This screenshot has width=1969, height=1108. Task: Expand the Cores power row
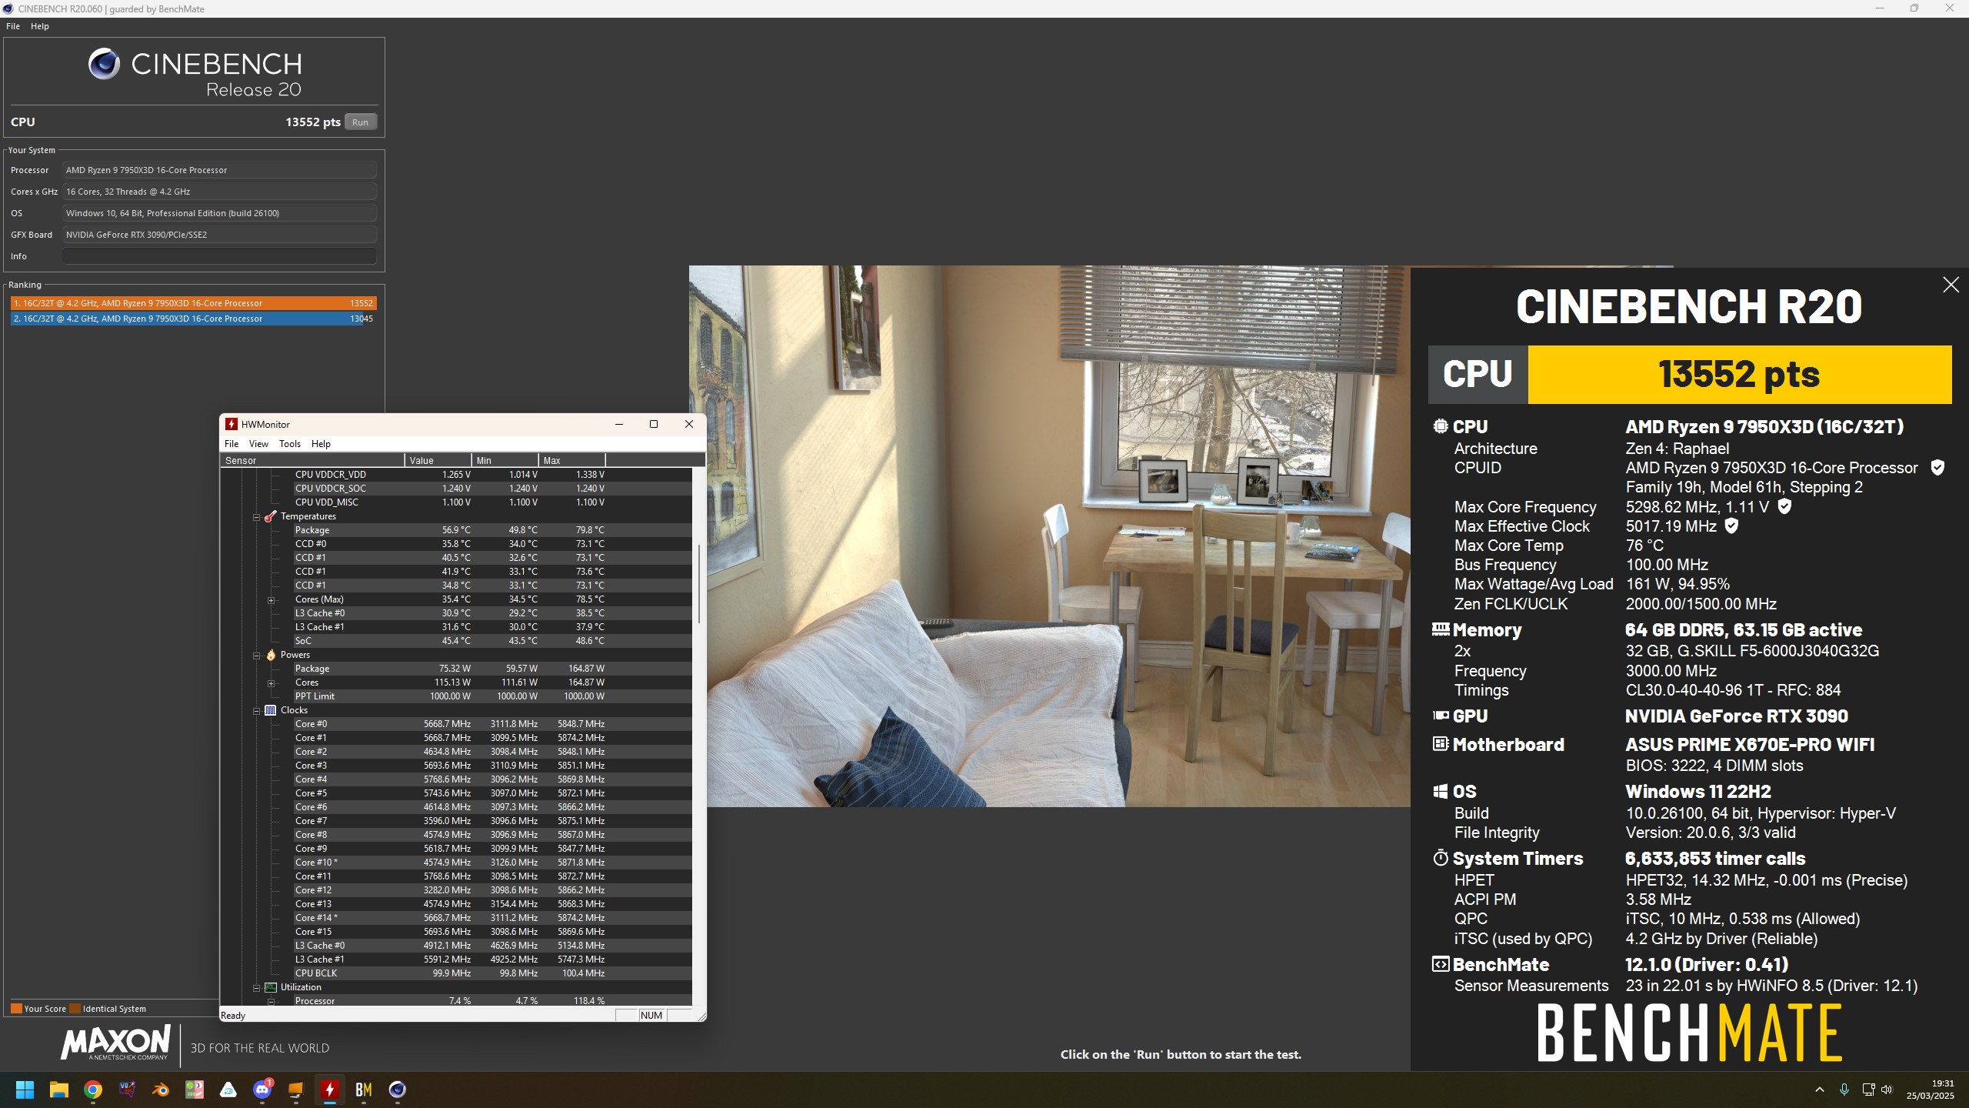pyautogui.click(x=271, y=683)
